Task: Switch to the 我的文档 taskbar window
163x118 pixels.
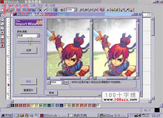Action: click(83, 115)
